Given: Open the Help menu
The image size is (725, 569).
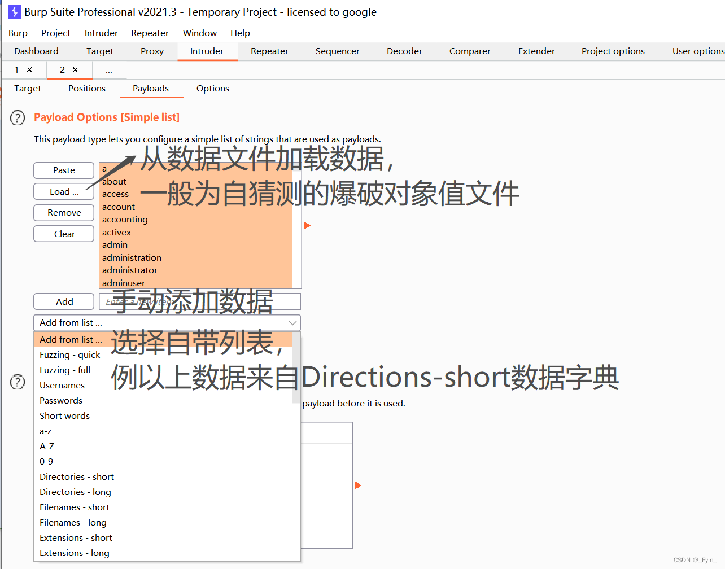Looking at the screenshot, I should (240, 33).
